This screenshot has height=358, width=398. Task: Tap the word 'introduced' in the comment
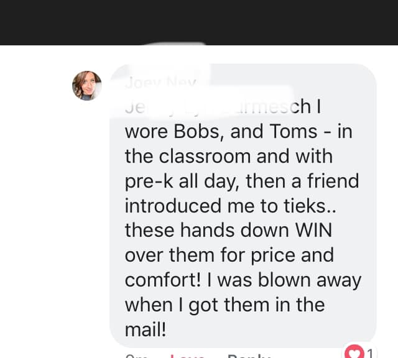173,206
